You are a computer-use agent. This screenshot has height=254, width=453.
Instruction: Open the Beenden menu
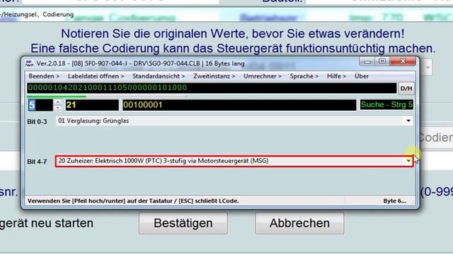click(x=44, y=76)
